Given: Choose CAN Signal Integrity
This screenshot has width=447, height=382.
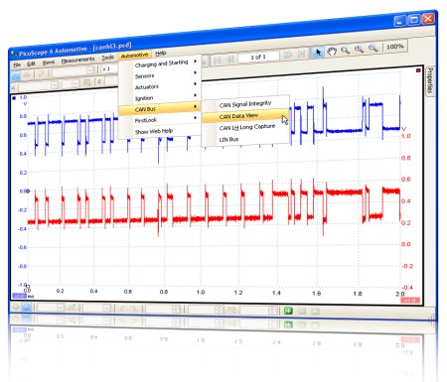Looking at the screenshot, I should click(x=245, y=104).
